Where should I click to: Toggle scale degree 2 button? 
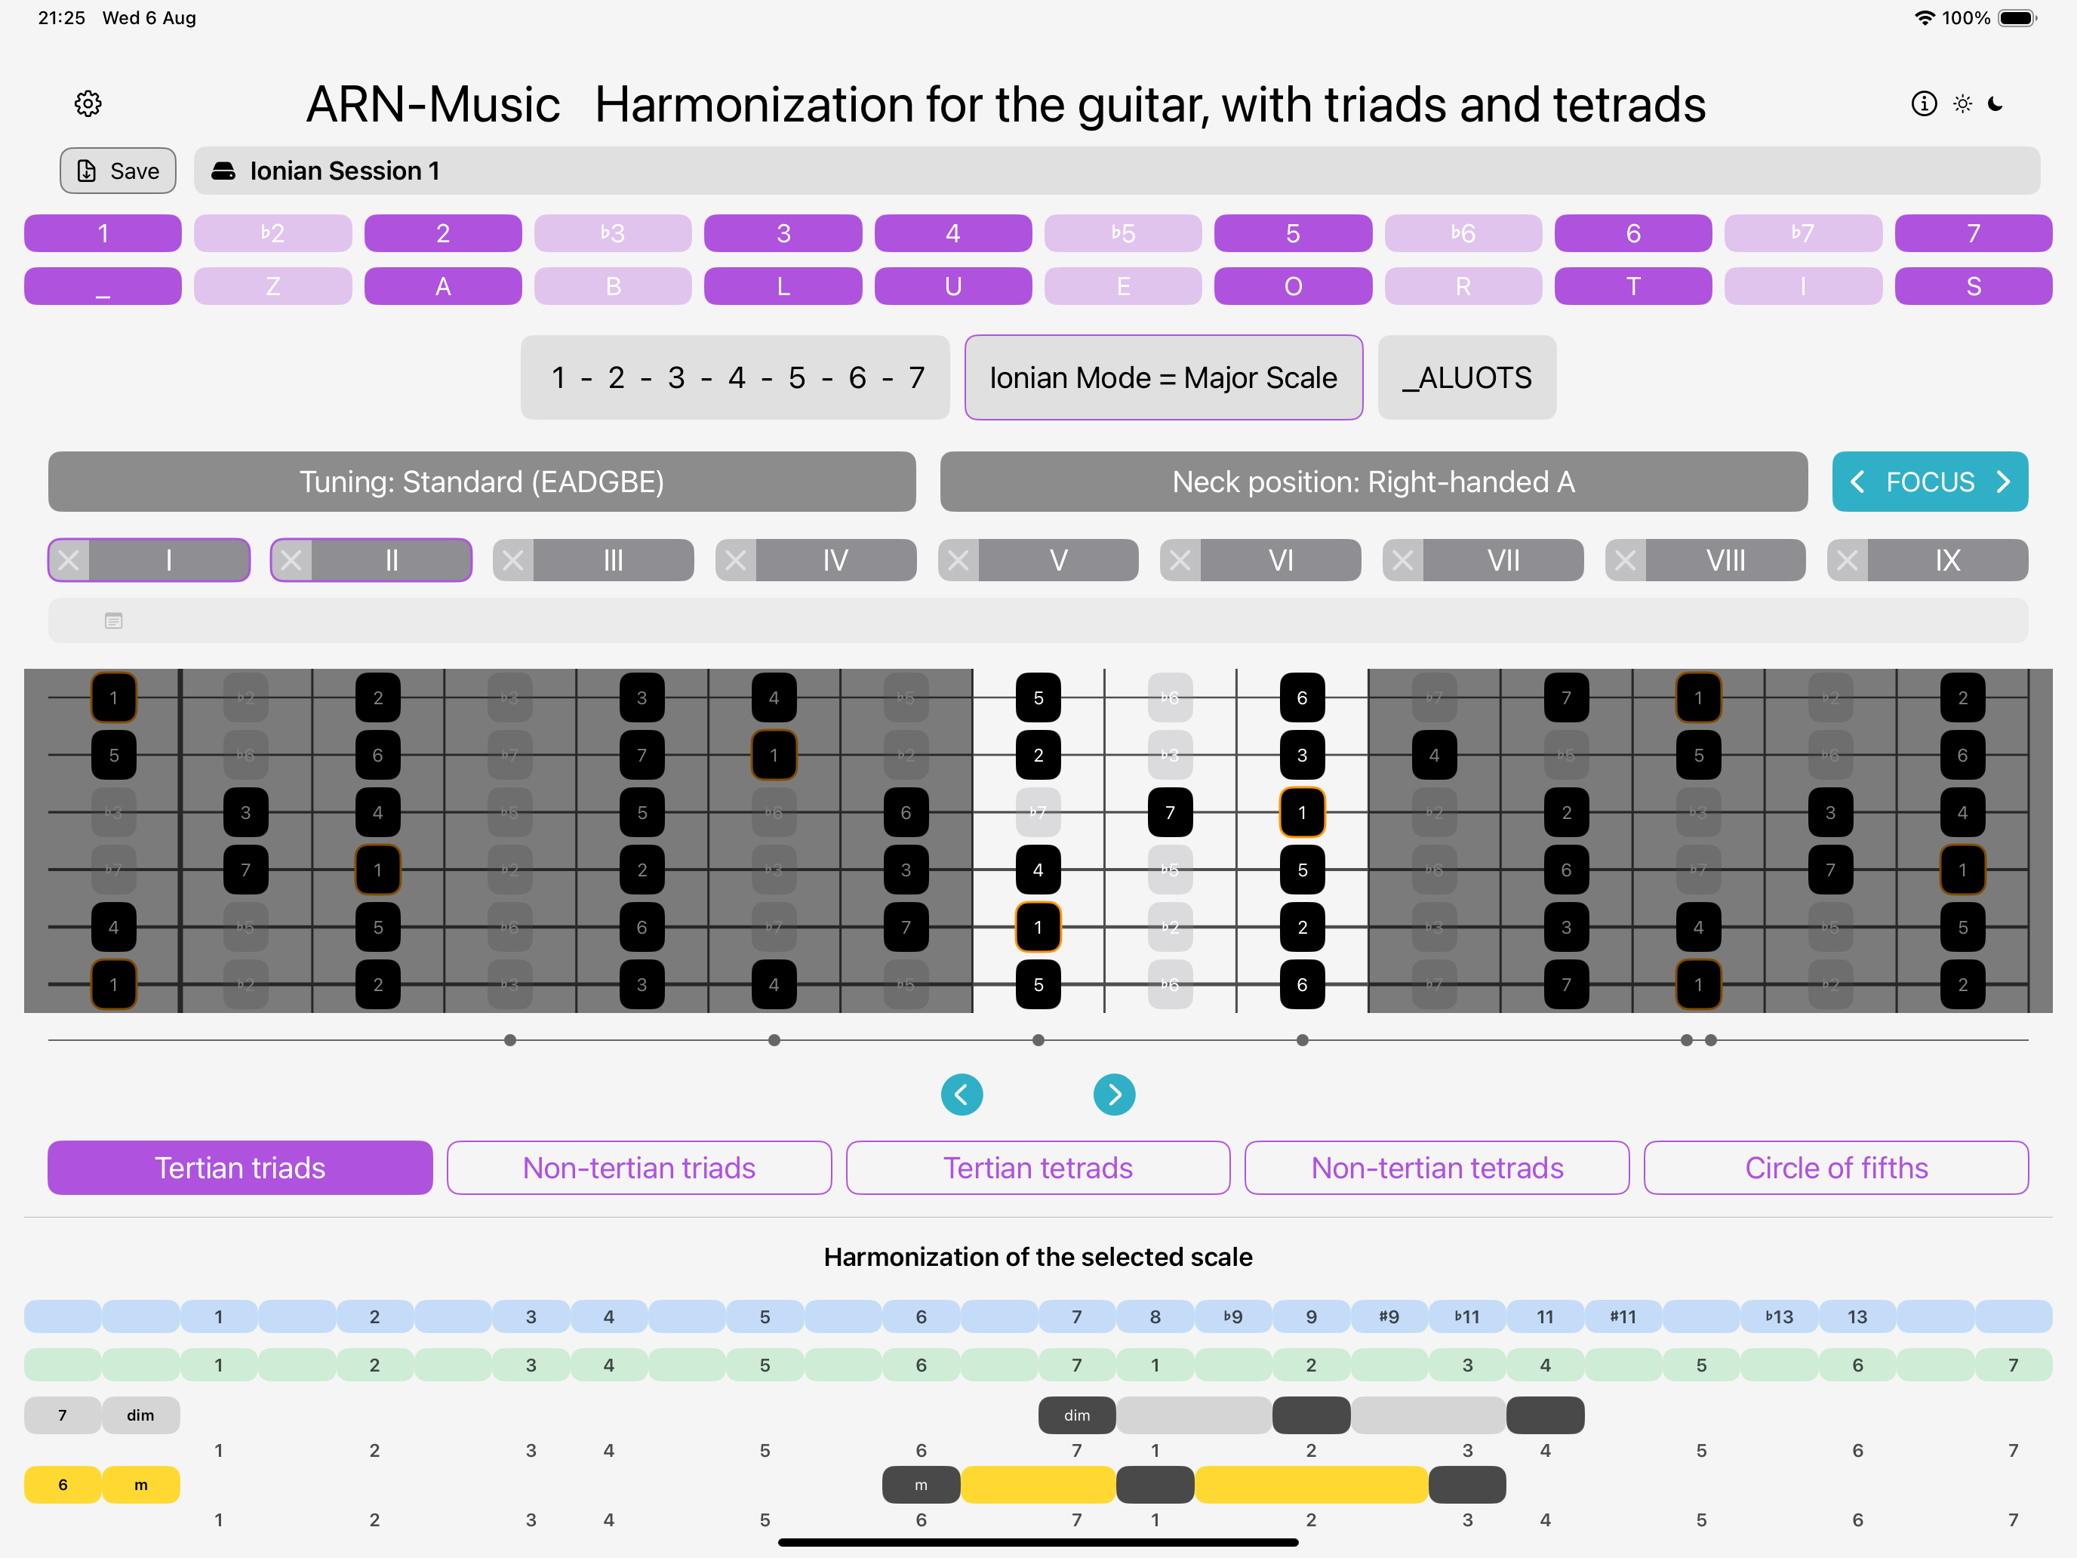[442, 233]
